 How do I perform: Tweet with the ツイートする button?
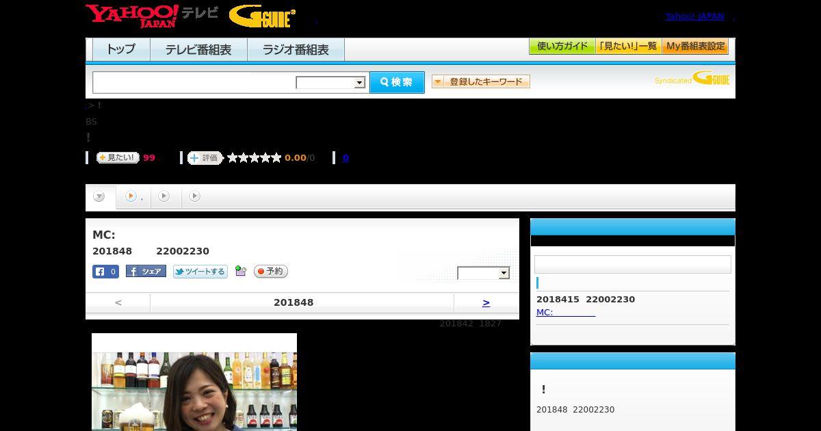[x=200, y=272]
